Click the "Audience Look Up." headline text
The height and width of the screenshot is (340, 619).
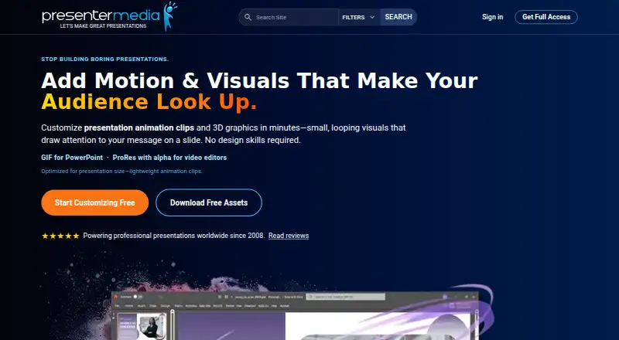pos(149,102)
